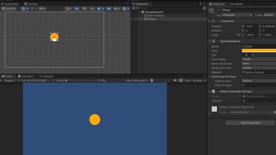Open the SampleScene row options menu
276x155 pixels.
pyautogui.click(x=204, y=12)
